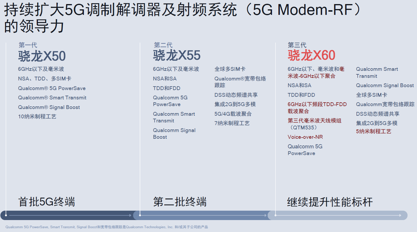Image resolution: width=417 pixels, height=232 pixels.
Task: Click '全球多SIM卡' in the X60 column
Action: 372,95
